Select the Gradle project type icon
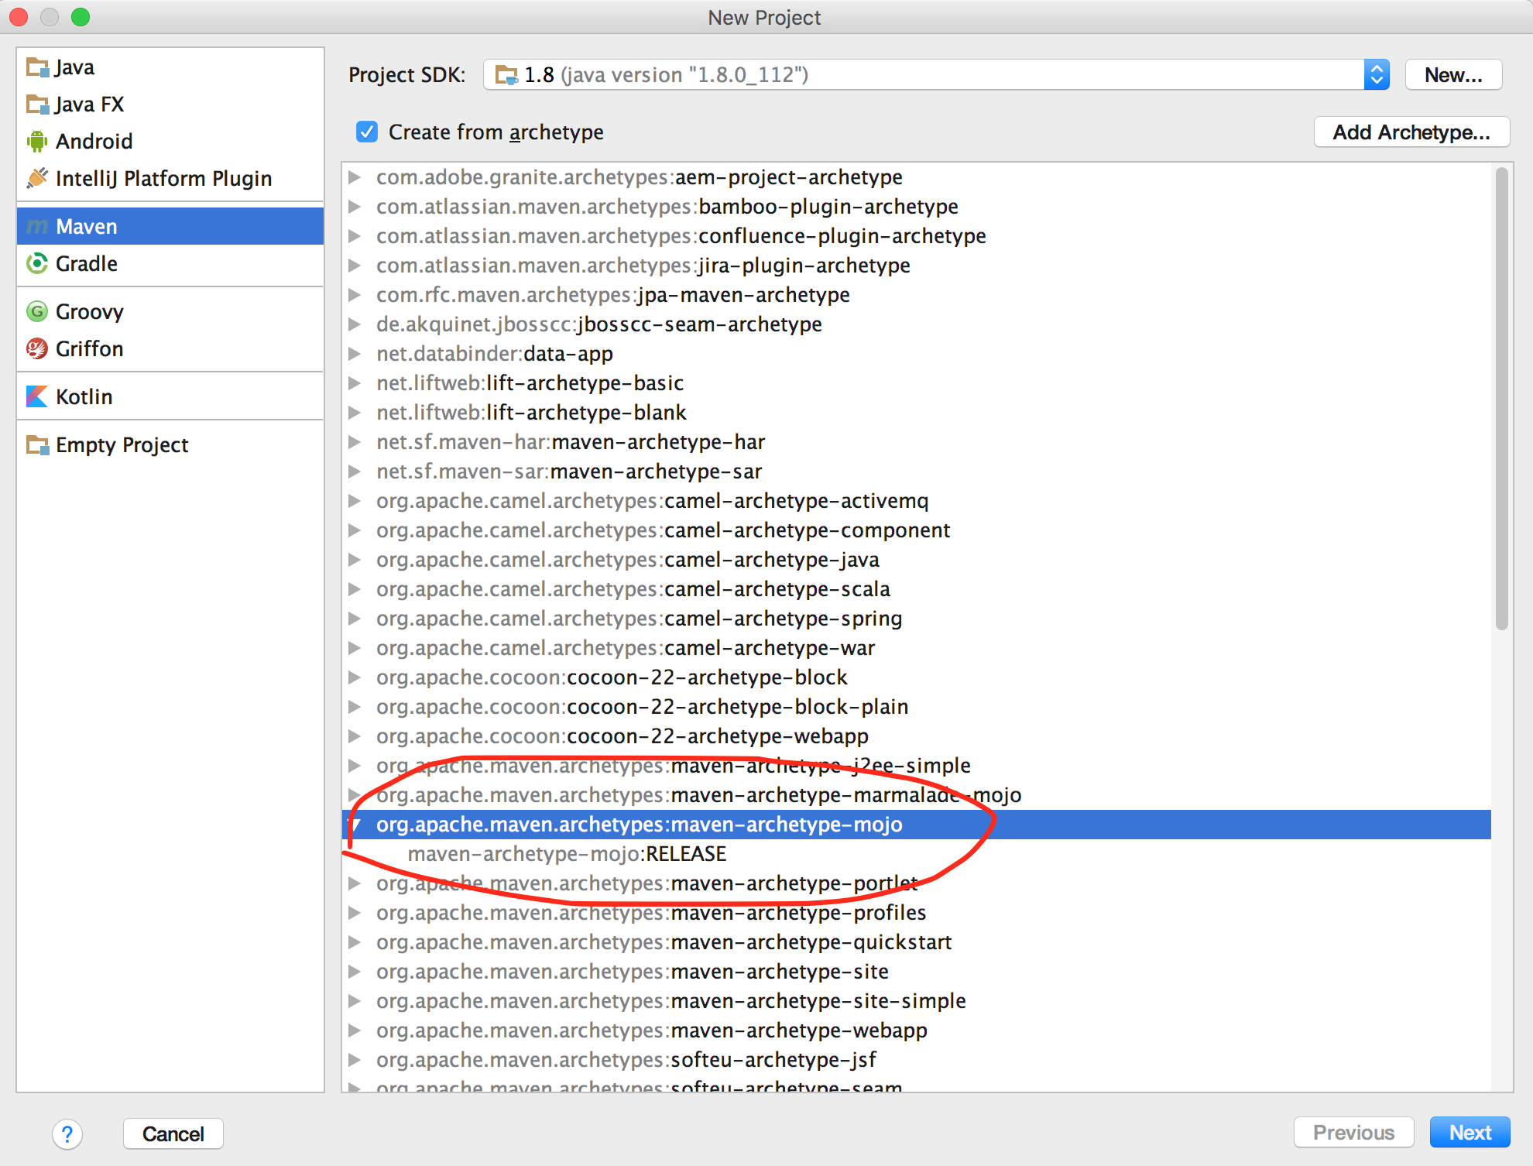Viewport: 1533px width, 1166px height. coord(36,262)
